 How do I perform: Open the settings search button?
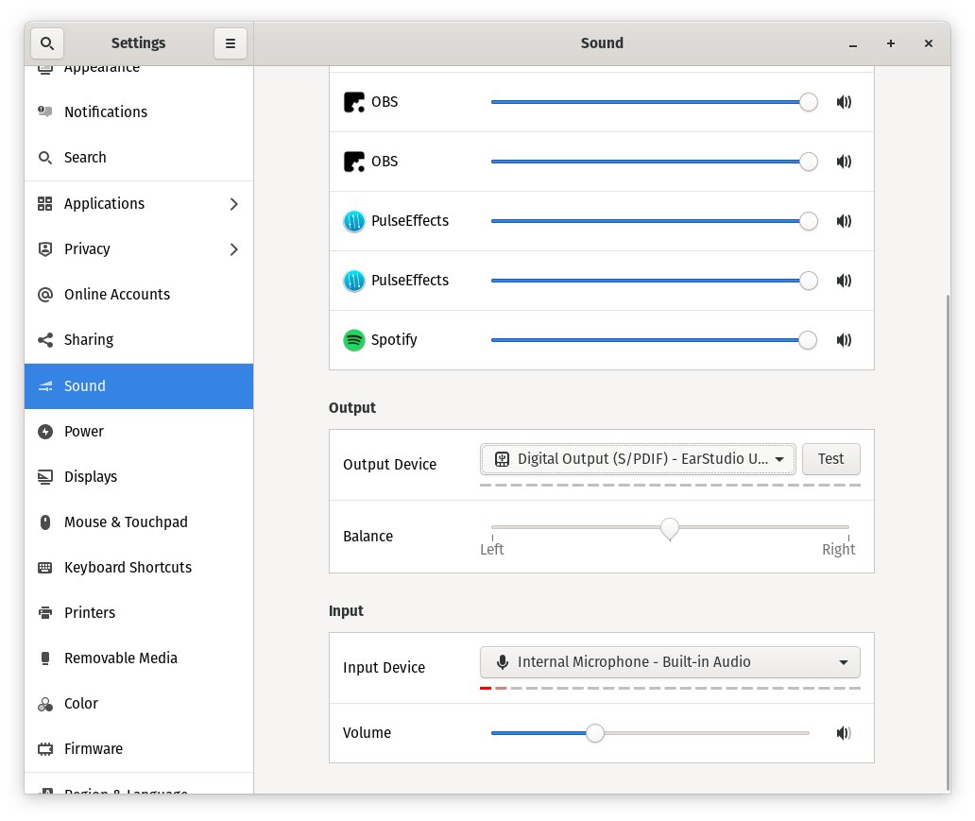(46, 43)
